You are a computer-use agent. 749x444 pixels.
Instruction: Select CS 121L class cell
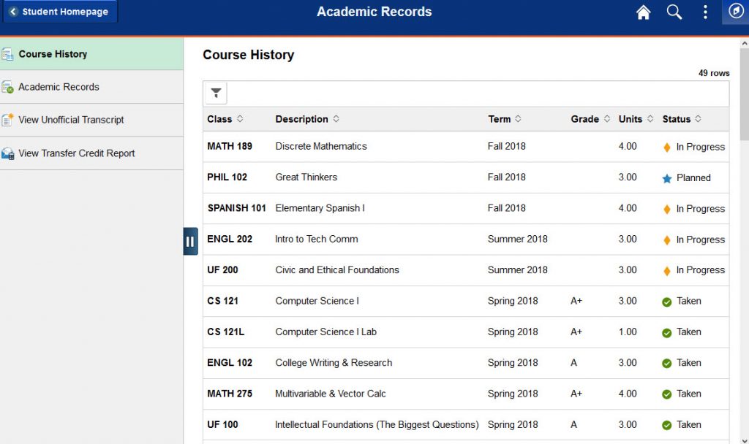tap(225, 332)
